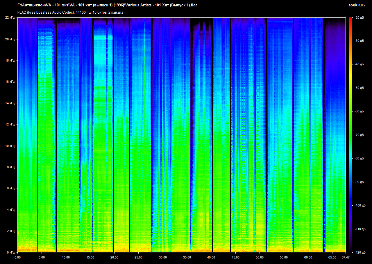Click the 4 кГц frequency axis label

pyautogui.click(x=11, y=210)
